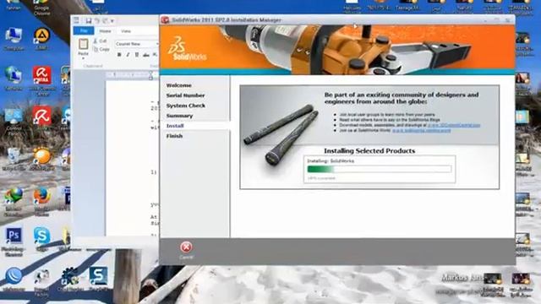Click the Installing SolidWorks progress bar

point(380,169)
